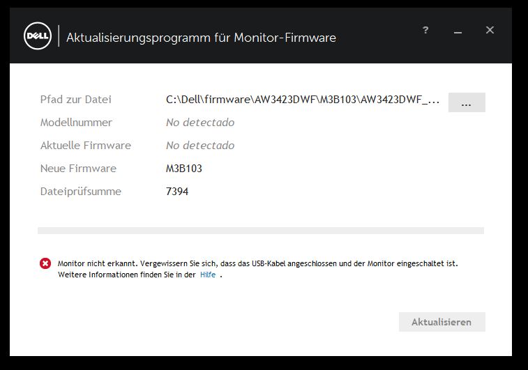Click the Dateiprüfsumme value 7394
Viewport: 528px width, 370px height.
[x=177, y=192]
